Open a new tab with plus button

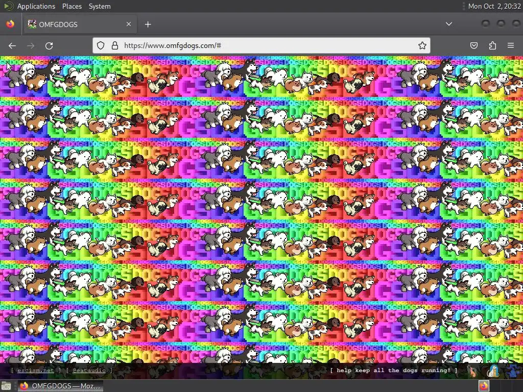[148, 24]
